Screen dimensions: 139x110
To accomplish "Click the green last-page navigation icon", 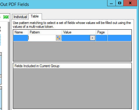I will click(6, 17).
